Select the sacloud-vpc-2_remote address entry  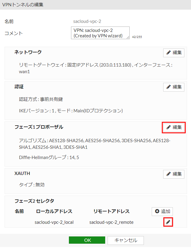pos(112,222)
